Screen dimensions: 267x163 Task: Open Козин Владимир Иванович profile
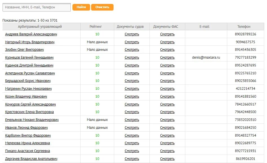click(26, 97)
